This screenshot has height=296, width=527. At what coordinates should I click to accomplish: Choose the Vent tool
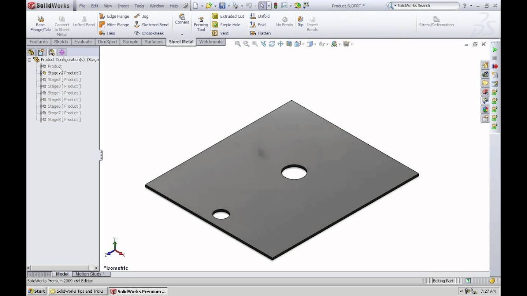220,33
